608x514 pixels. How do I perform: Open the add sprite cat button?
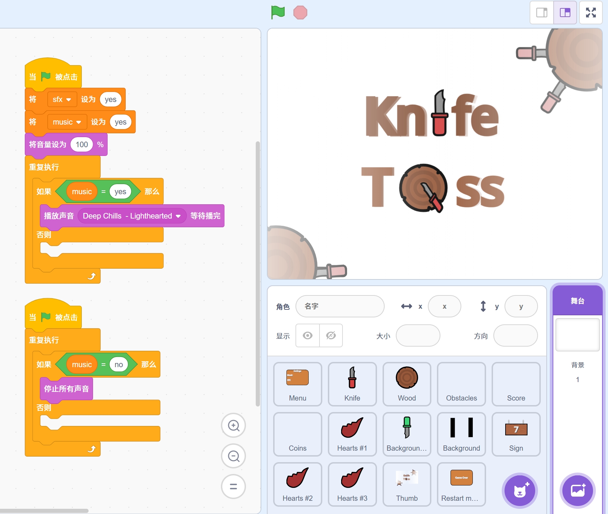520,491
